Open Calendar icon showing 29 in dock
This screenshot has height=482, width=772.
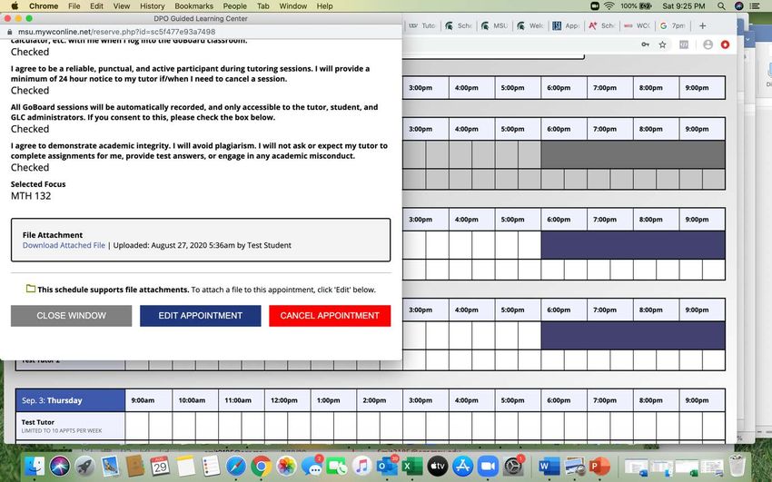pos(160,467)
